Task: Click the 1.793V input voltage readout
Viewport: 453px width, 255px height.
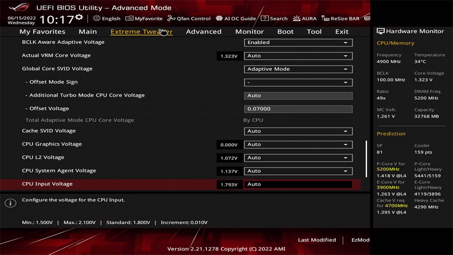Action: click(229, 184)
